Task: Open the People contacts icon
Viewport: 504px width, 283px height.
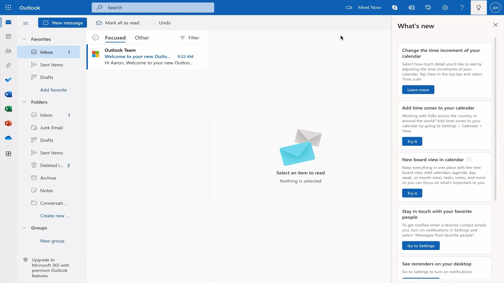Action: click(8, 51)
